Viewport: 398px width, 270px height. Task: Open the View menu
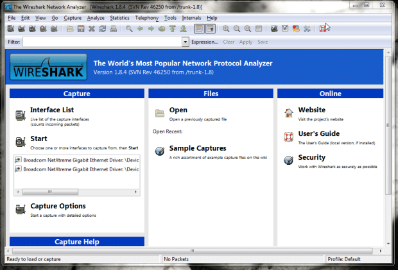[x=40, y=18]
